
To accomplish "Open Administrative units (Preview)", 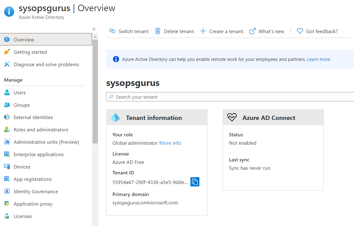I will tap(46, 142).
